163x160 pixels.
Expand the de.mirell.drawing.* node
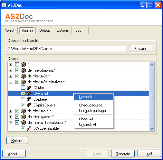click(x=10, y=71)
